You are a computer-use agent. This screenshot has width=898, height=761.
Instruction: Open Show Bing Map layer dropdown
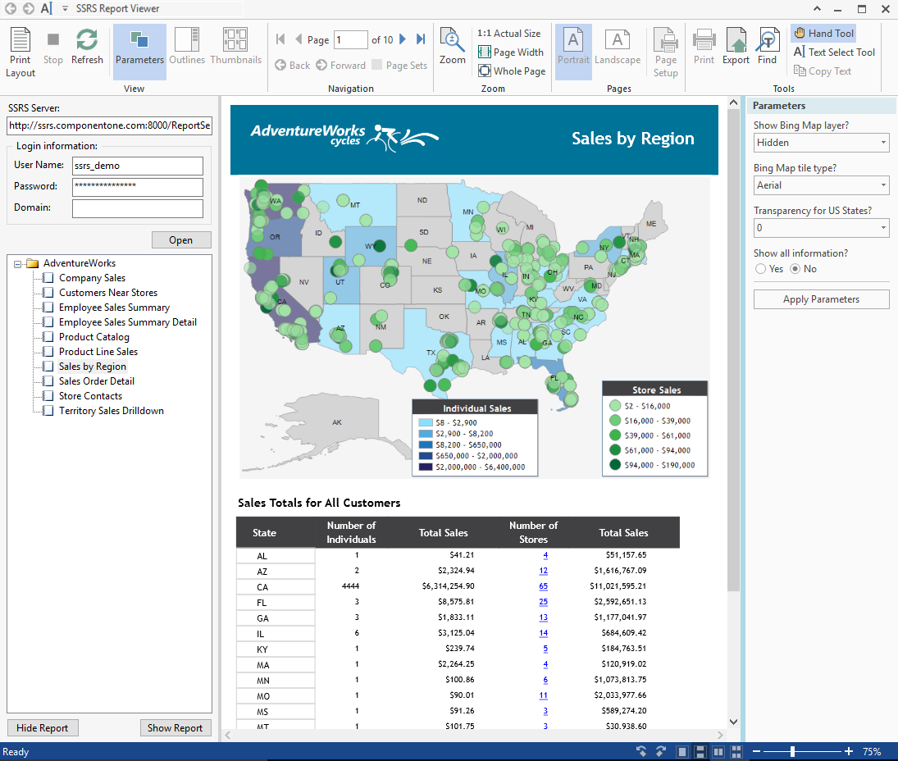click(x=821, y=143)
